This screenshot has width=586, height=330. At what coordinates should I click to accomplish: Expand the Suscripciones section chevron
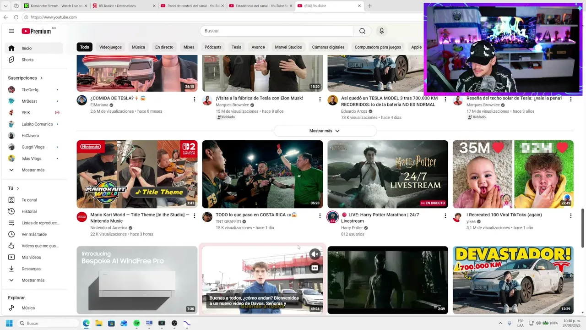41,78
